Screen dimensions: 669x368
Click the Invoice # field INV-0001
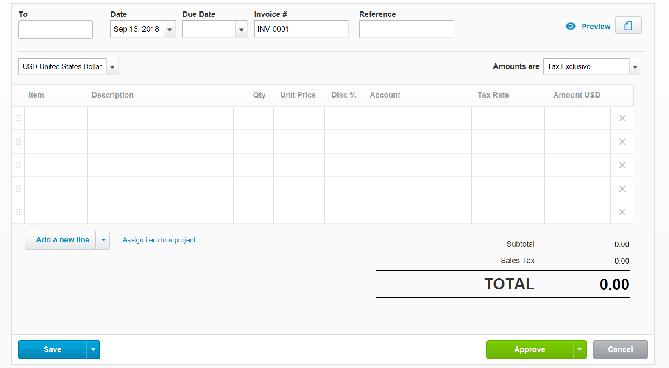tap(301, 29)
